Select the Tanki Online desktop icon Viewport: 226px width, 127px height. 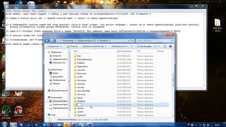6,95
